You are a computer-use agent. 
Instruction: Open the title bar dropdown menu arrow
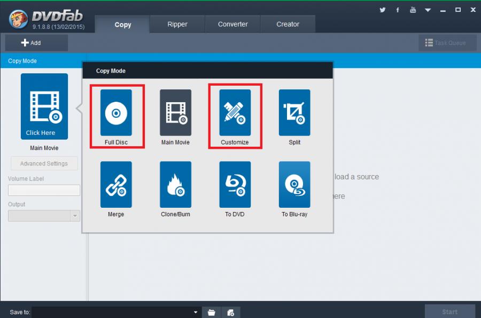(428, 10)
